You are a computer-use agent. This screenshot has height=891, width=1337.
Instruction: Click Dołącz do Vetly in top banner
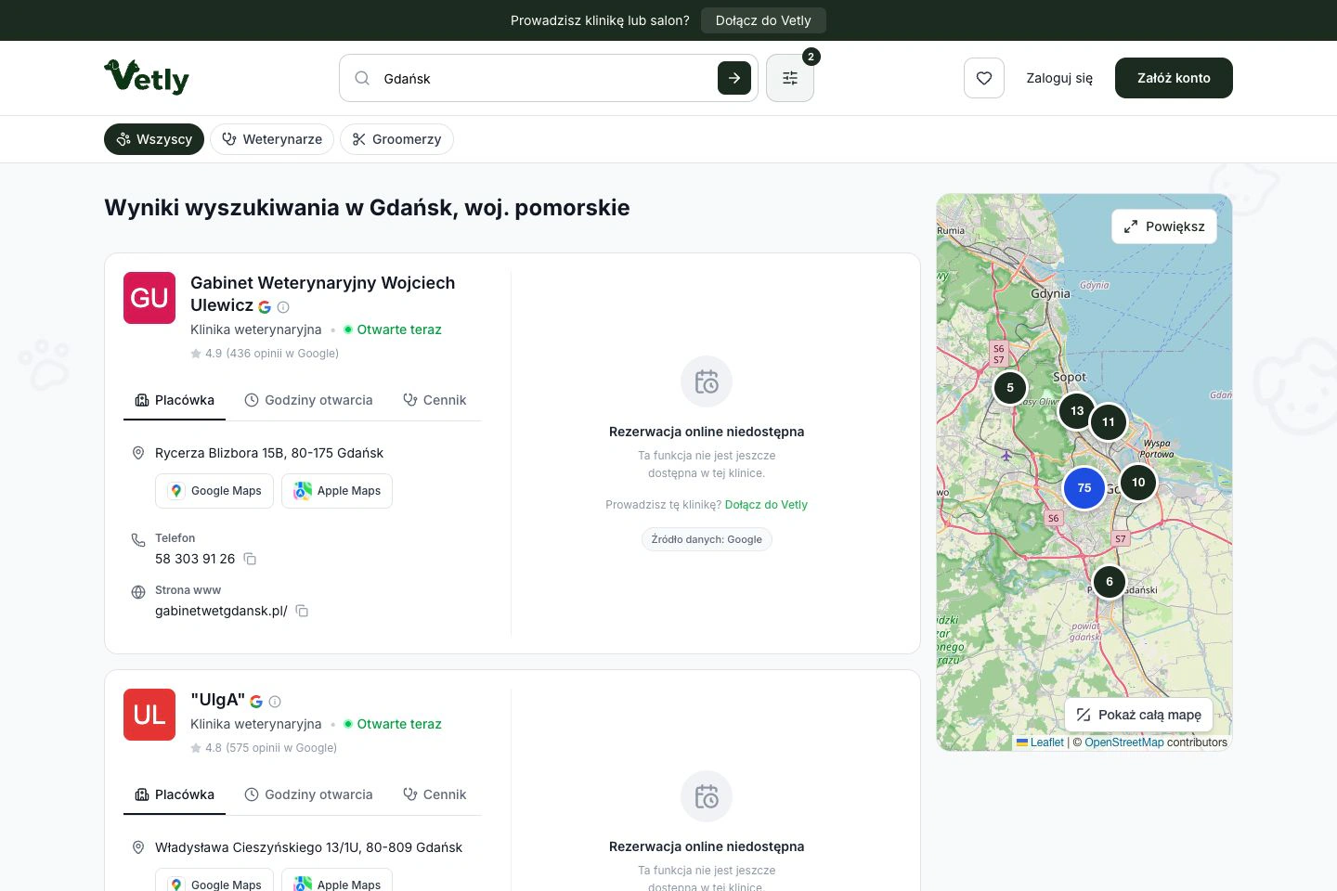pyautogui.click(x=763, y=20)
